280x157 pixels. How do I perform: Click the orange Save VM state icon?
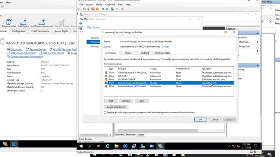click(97, 9)
